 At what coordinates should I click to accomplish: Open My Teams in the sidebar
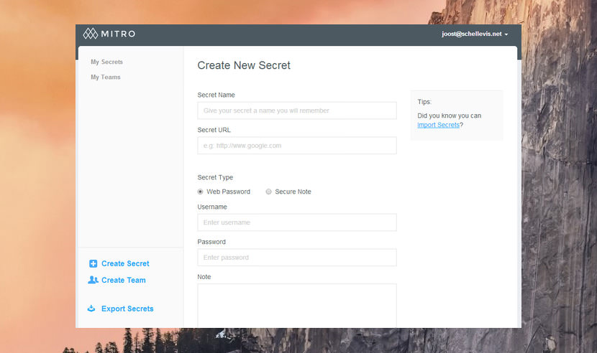point(106,77)
